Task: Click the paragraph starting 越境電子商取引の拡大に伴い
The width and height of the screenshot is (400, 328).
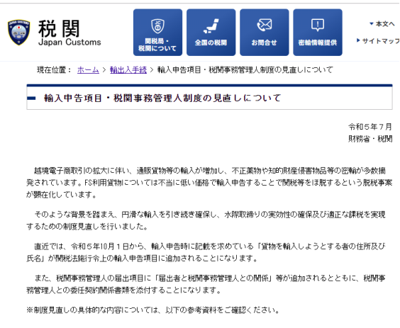Action: [x=209, y=183]
